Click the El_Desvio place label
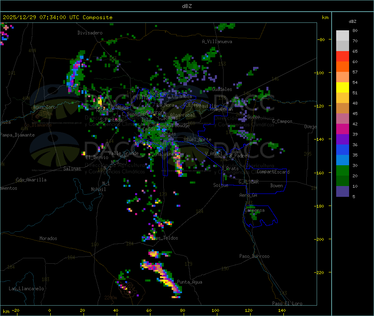Image resolution: width=374 pixels, height=316 pixels. click(x=97, y=157)
